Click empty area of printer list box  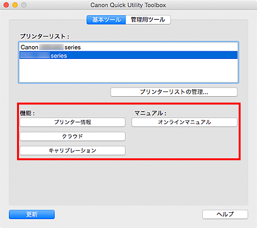[x=128, y=71]
